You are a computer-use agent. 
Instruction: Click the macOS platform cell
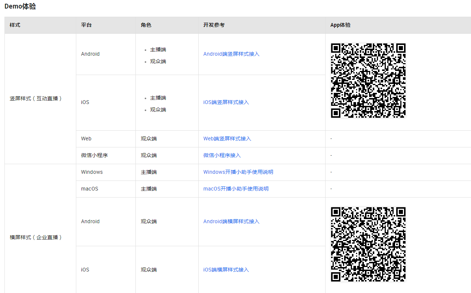tap(106, 189)
